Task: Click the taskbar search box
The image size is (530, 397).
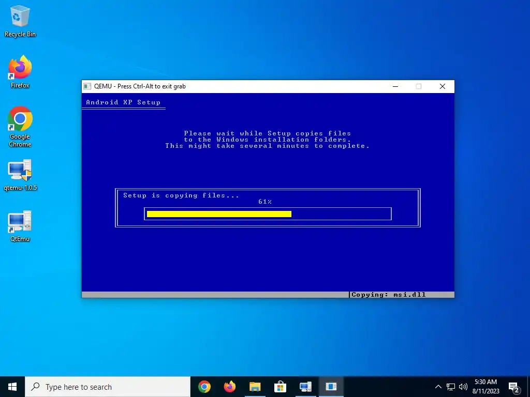Action: (x=108, y=387)
